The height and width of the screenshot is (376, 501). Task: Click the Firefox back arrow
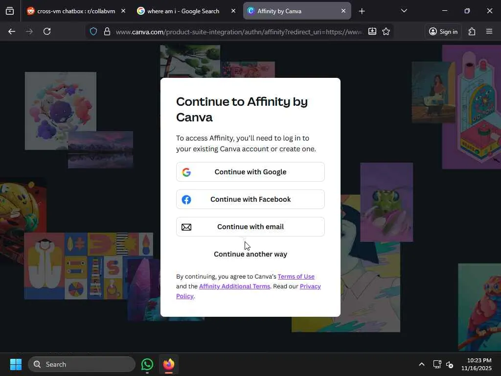click(12, 31)
